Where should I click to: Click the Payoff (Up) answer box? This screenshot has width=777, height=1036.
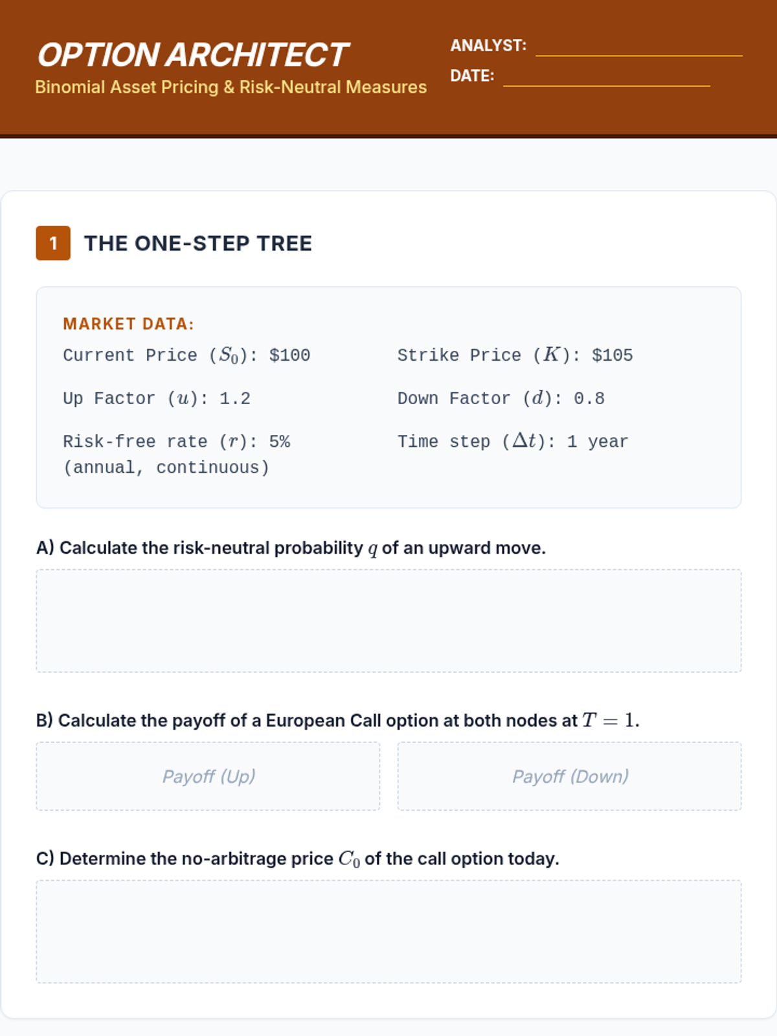(208, 776)
